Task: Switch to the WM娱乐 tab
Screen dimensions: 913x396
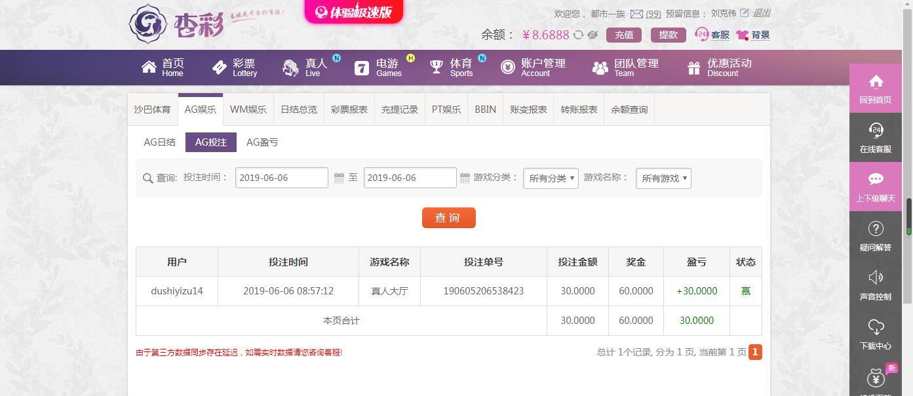Action: 248,109
